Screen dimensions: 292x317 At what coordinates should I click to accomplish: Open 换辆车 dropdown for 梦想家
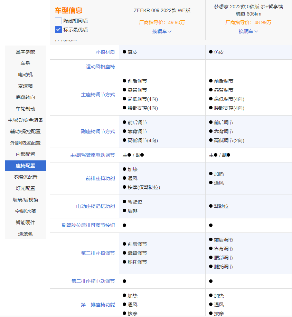[x=248, y=31]
